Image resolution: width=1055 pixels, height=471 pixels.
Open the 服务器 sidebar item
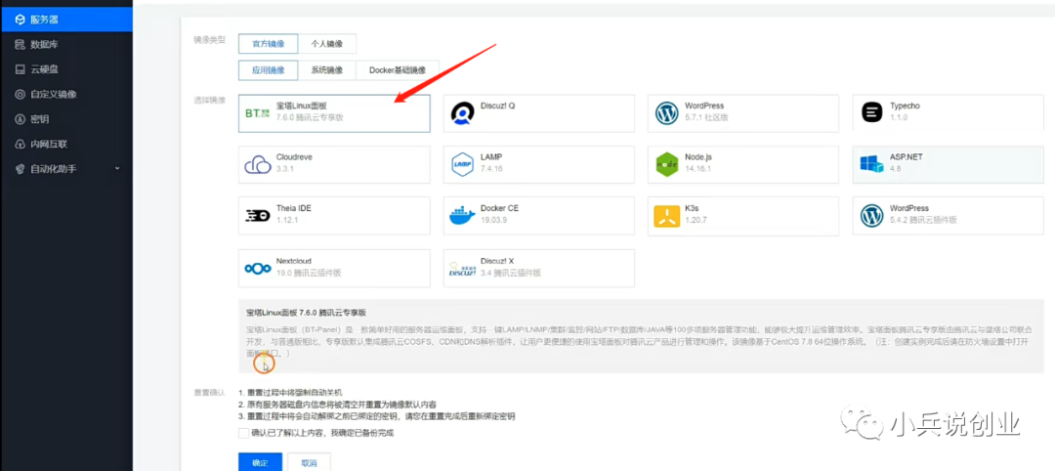click(x=66, y=20)
